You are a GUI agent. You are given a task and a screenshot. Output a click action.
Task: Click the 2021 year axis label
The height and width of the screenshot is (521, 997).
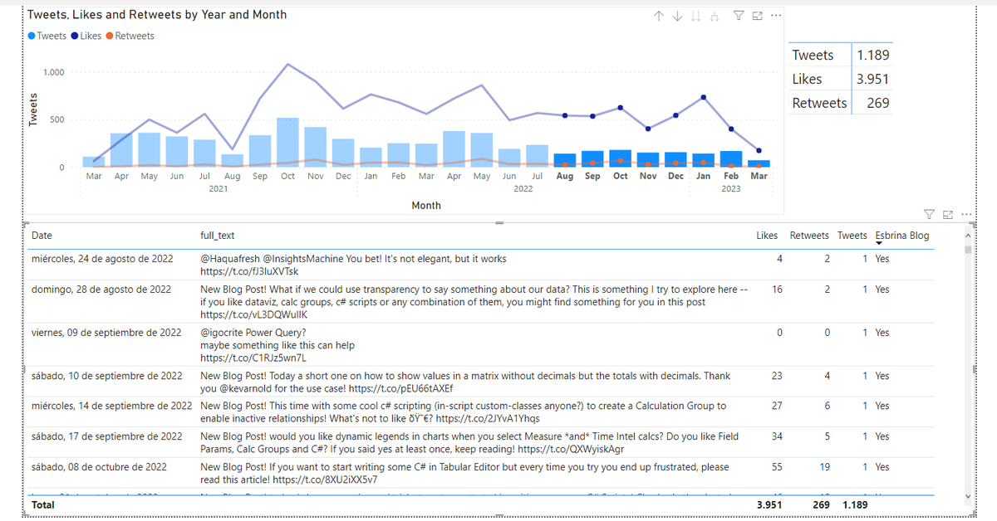(x=218, y=189)
